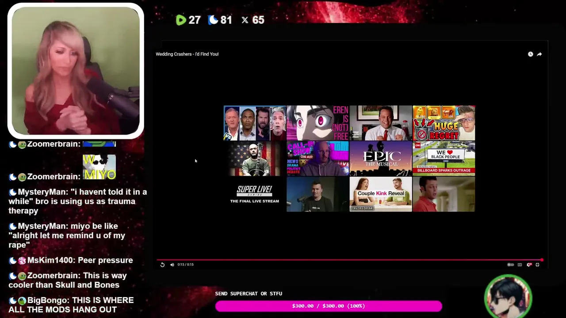The height and width of the screenshot is (318, 566).
Task: Open the video settings gear
Action: coord(529,265)
